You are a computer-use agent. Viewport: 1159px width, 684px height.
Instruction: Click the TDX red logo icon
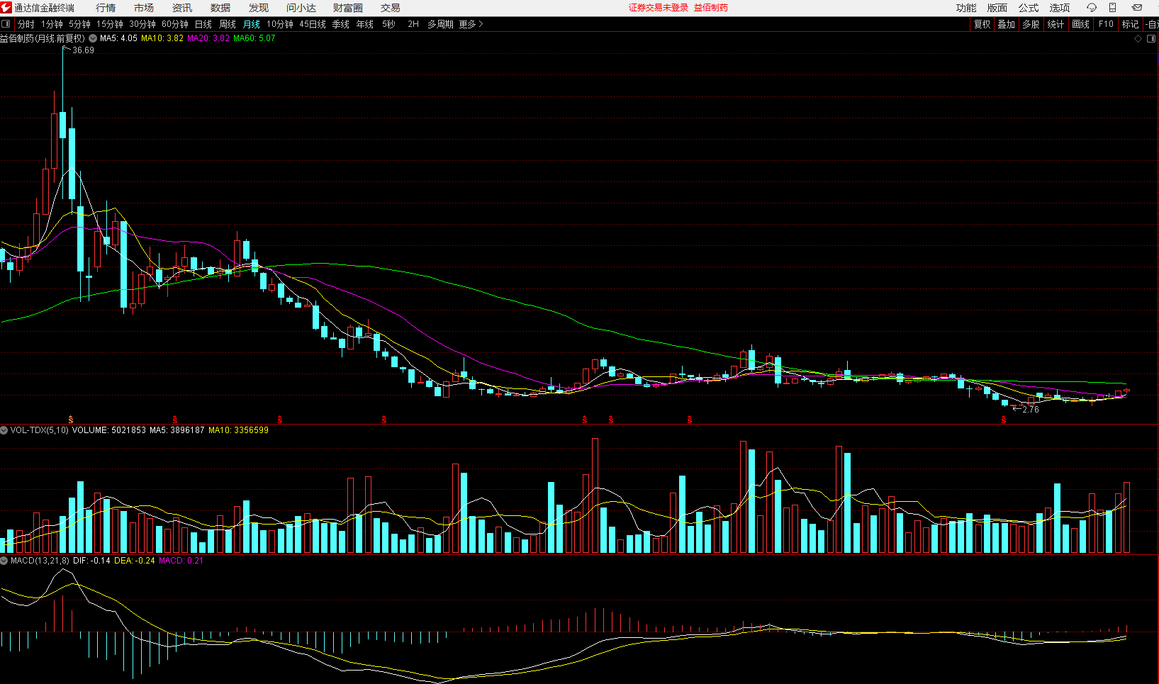point(6,8)
